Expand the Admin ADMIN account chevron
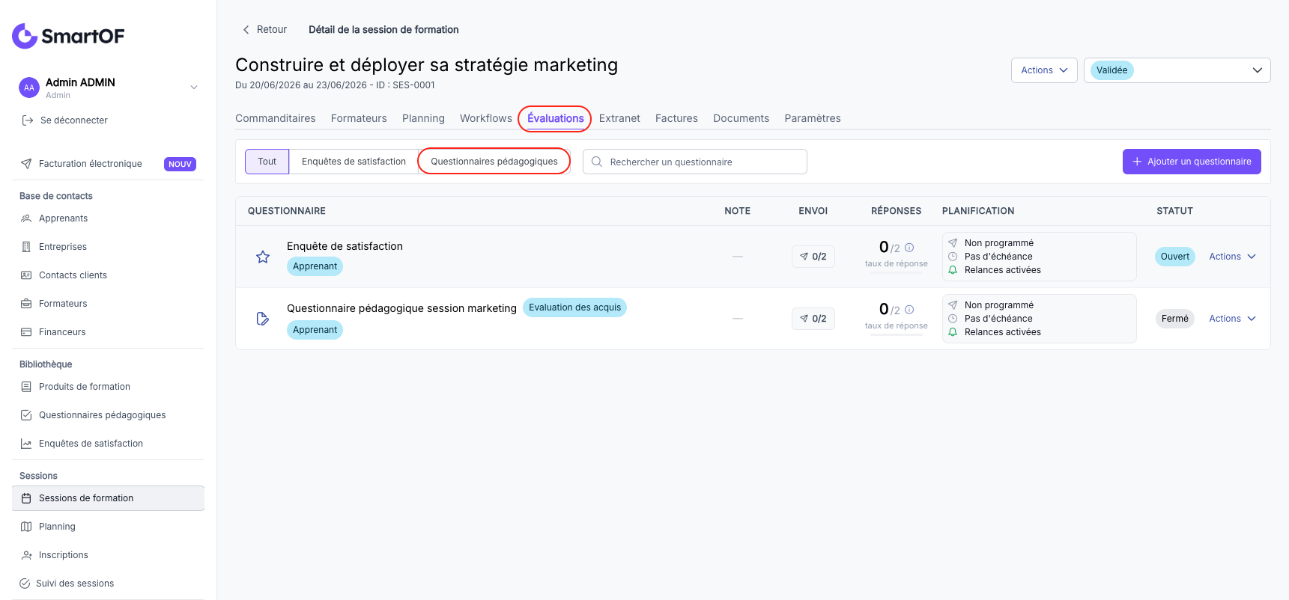 [194, 88]
